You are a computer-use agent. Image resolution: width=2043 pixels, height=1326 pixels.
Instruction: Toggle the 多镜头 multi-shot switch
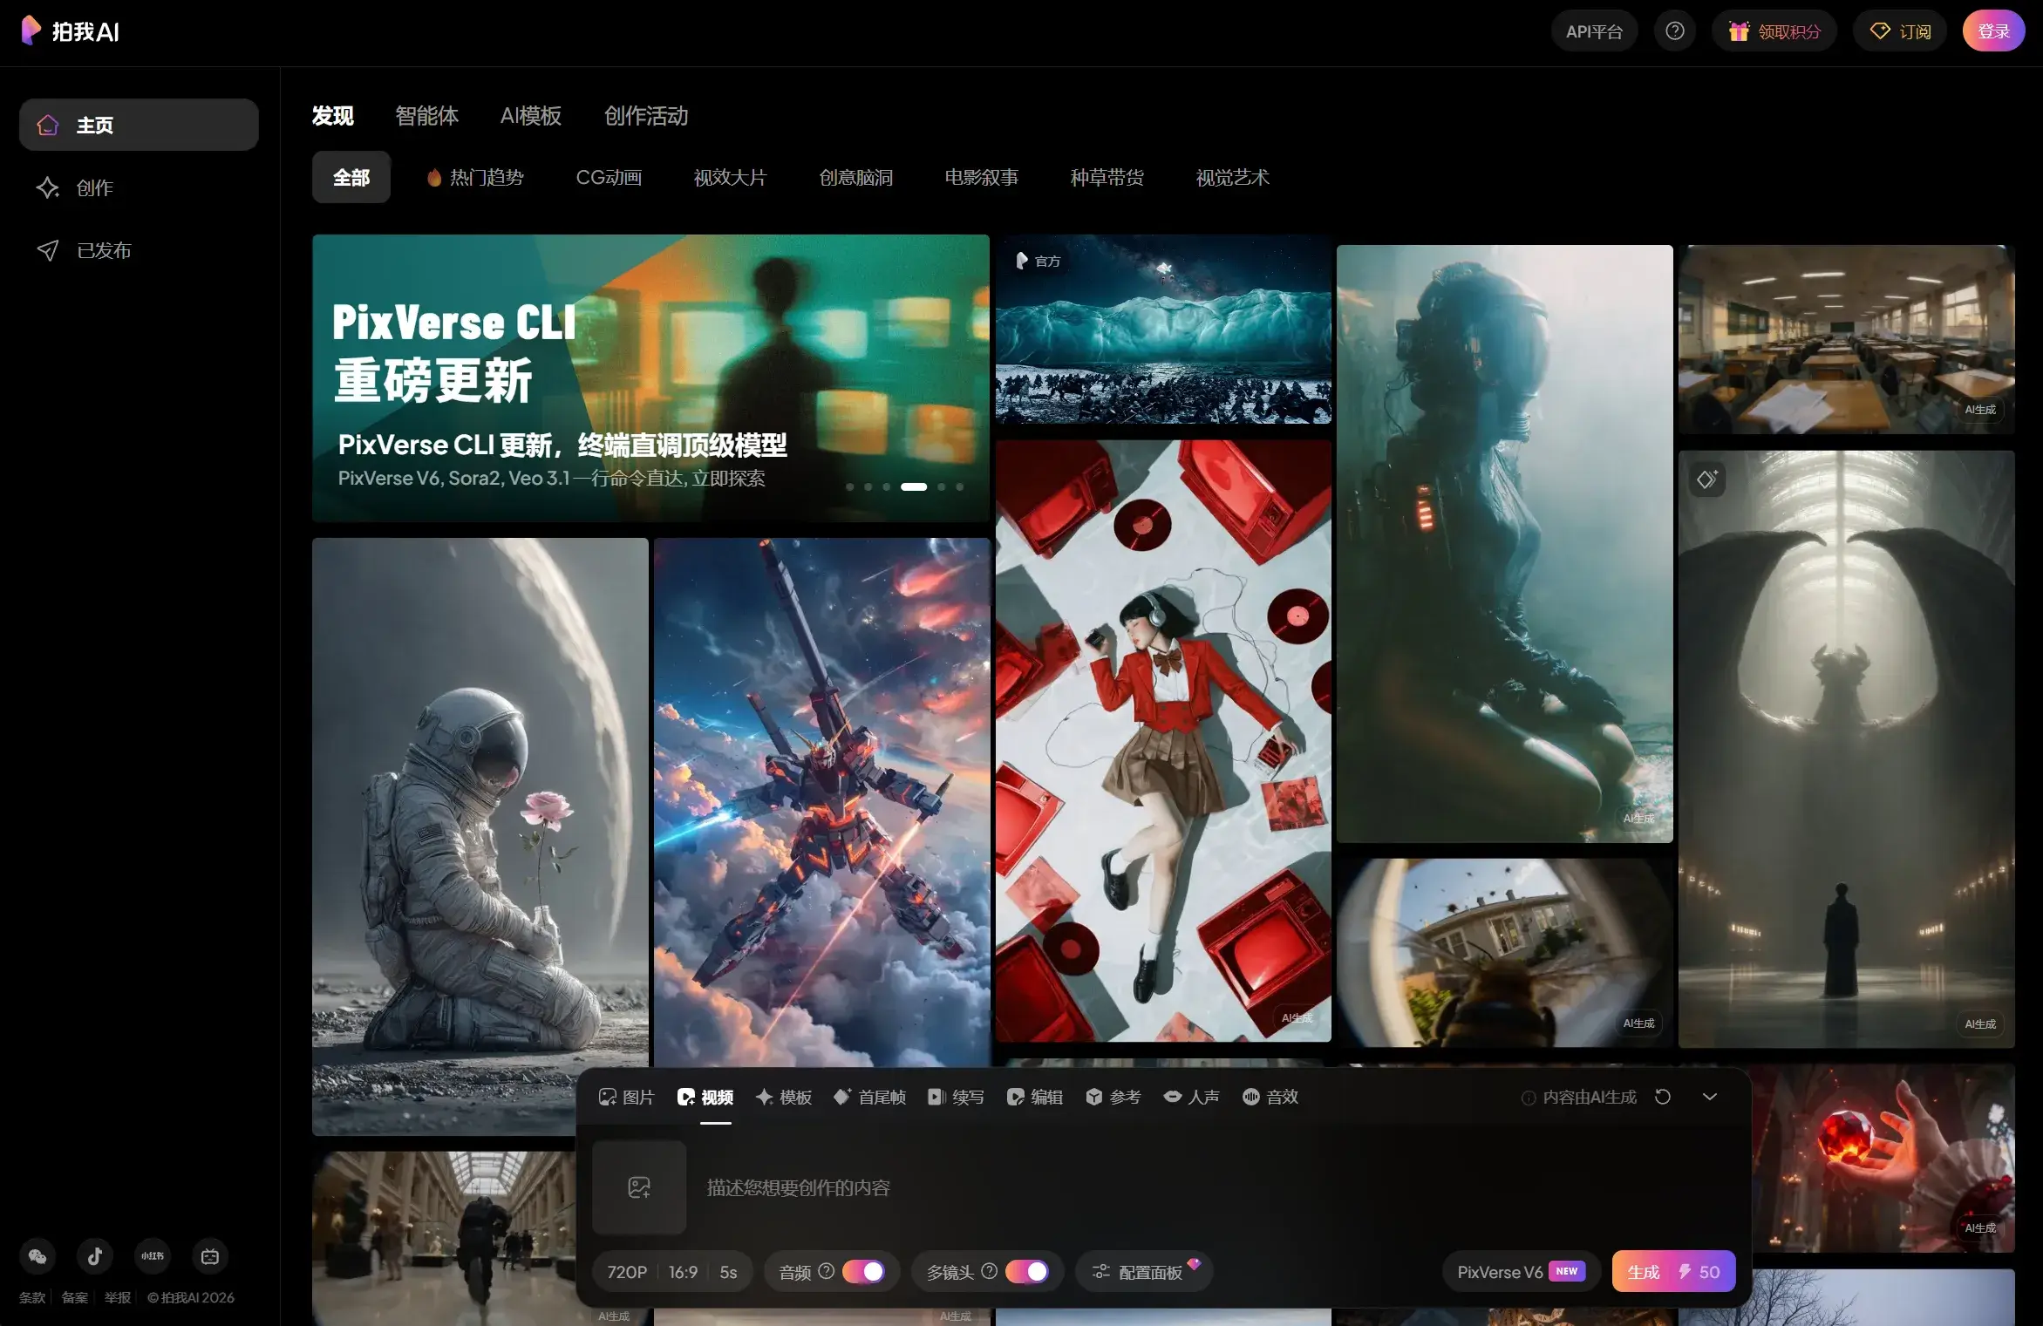point(1027,1272)
